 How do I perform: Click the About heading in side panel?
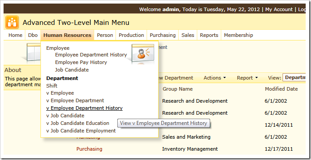pyautogui.click(x=13, y=70)
